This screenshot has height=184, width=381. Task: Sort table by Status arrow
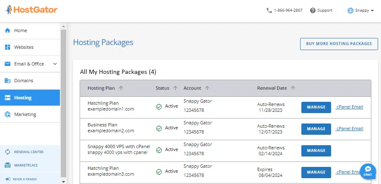point(175,88)
